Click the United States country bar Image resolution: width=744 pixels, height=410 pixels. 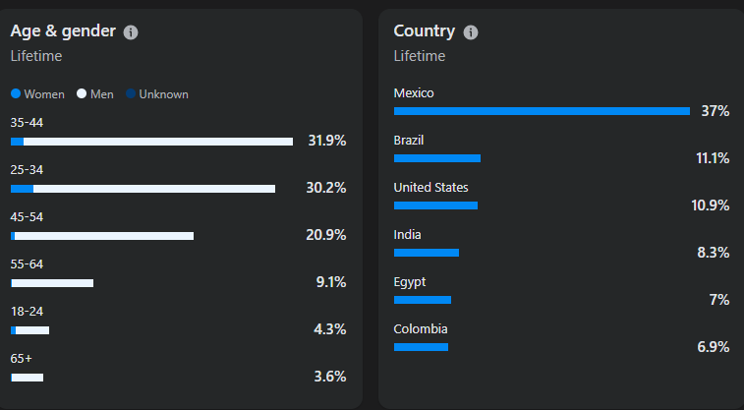pos(435,205)
